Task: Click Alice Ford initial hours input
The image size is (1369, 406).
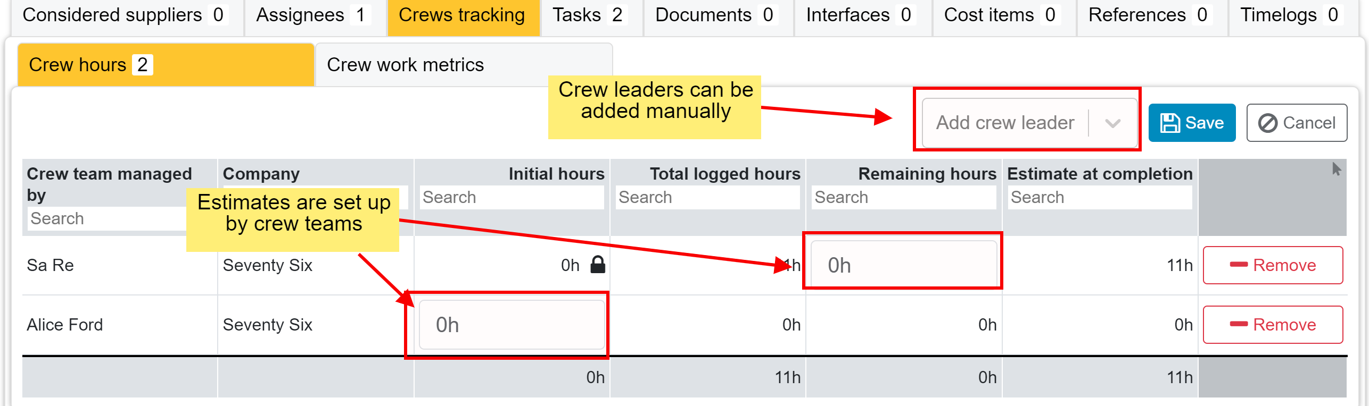Action: 512,325
